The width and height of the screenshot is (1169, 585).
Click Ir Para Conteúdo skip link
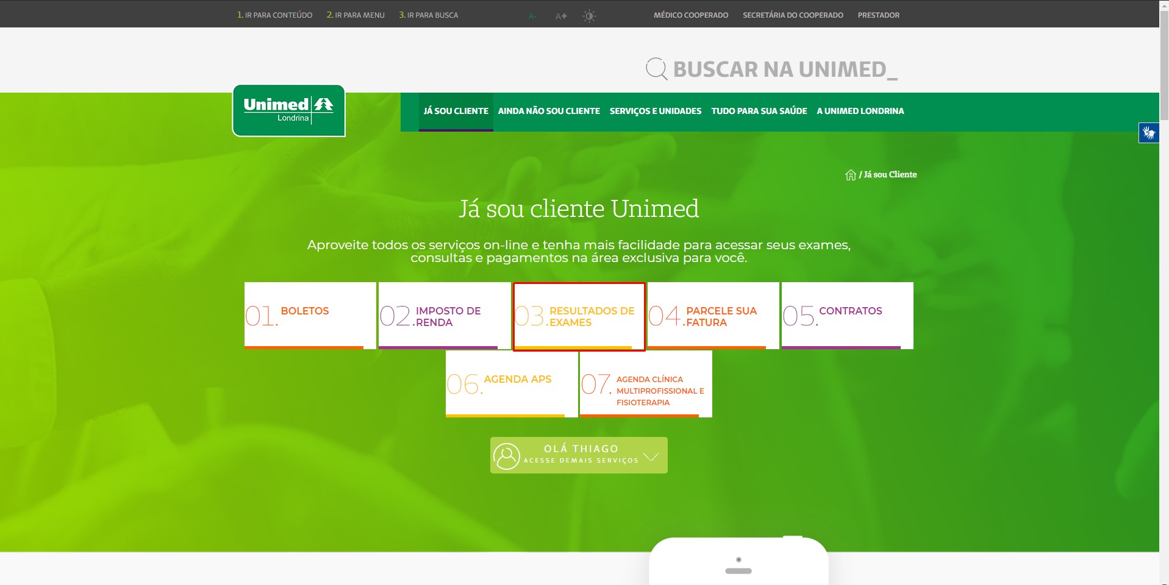pos(274,15)
